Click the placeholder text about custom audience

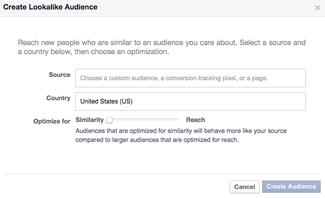173,78
